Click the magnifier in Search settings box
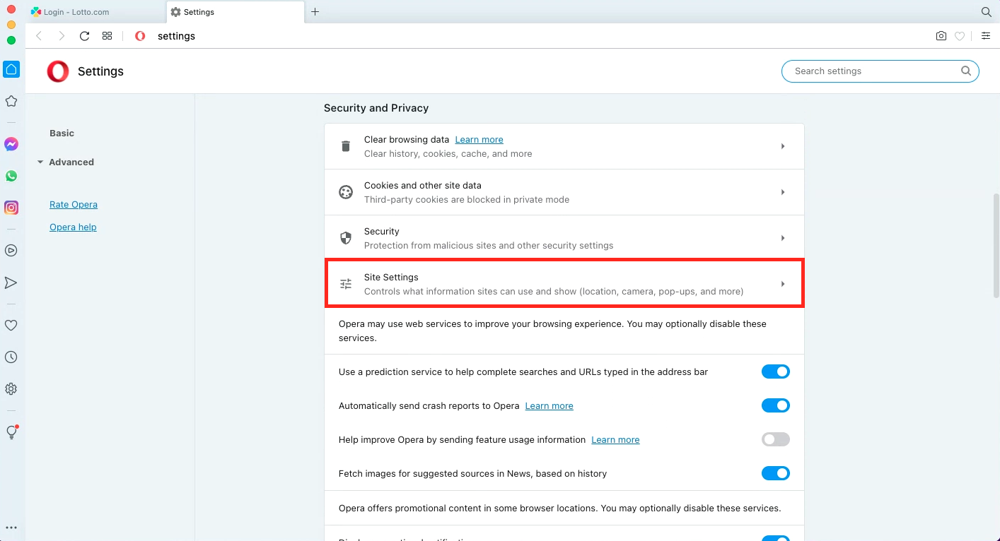 [966, 71]
